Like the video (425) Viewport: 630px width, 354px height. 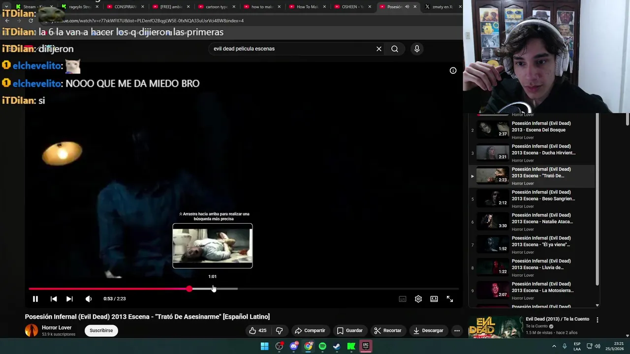pos(258,330)
